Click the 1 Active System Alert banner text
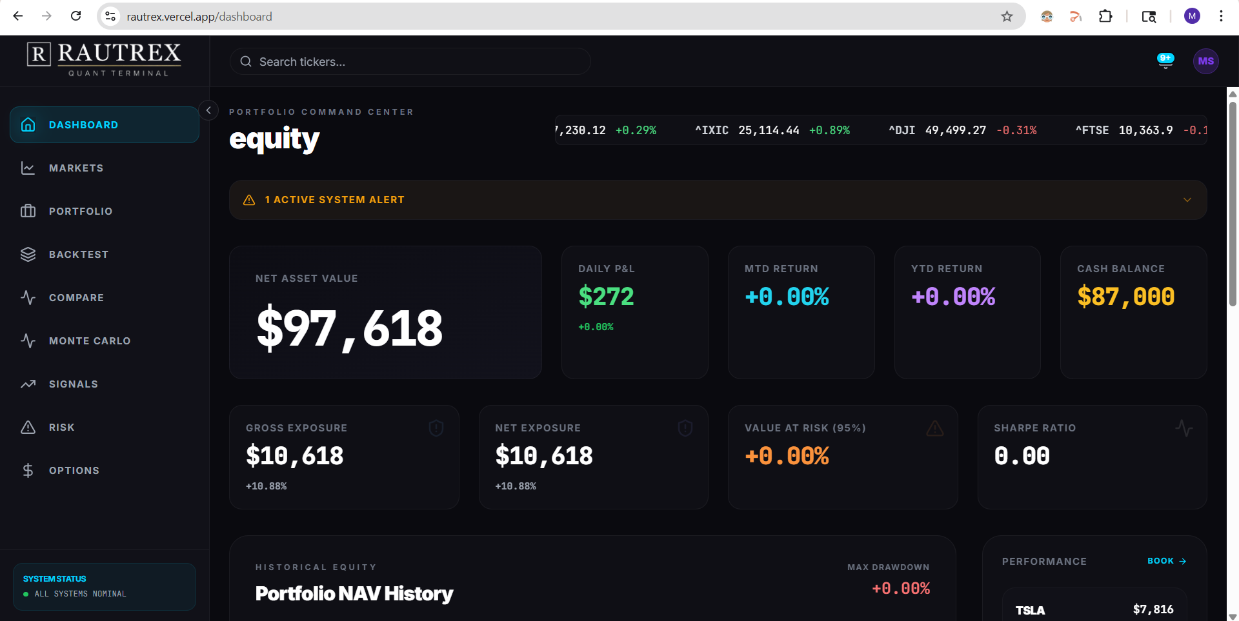This screenshot has height=621, width=1239. click(334, 200)
